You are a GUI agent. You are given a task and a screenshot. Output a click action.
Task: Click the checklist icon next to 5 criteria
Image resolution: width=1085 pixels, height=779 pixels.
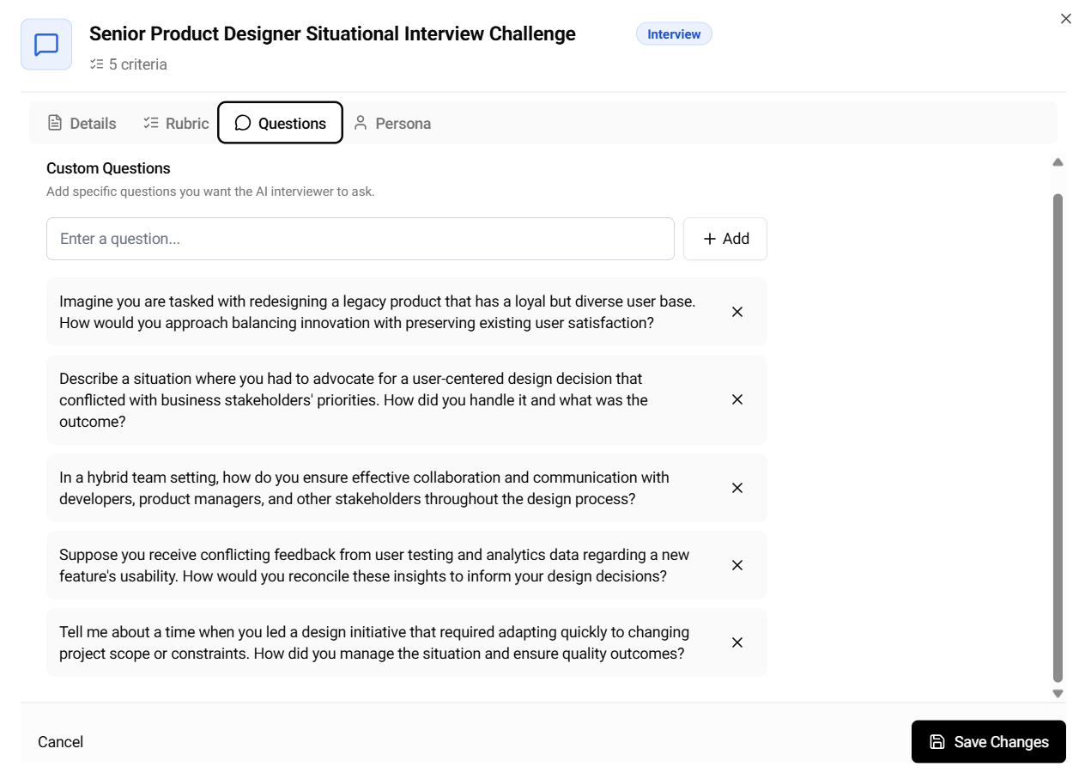[x=97, y=64]
